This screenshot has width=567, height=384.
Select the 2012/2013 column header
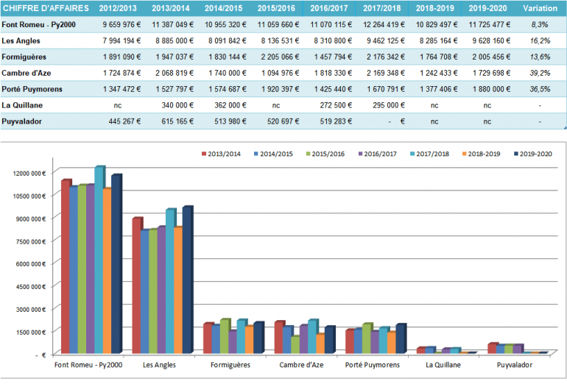117,8
